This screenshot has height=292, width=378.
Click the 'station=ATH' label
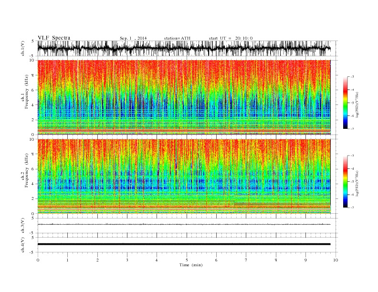(177, 38)
